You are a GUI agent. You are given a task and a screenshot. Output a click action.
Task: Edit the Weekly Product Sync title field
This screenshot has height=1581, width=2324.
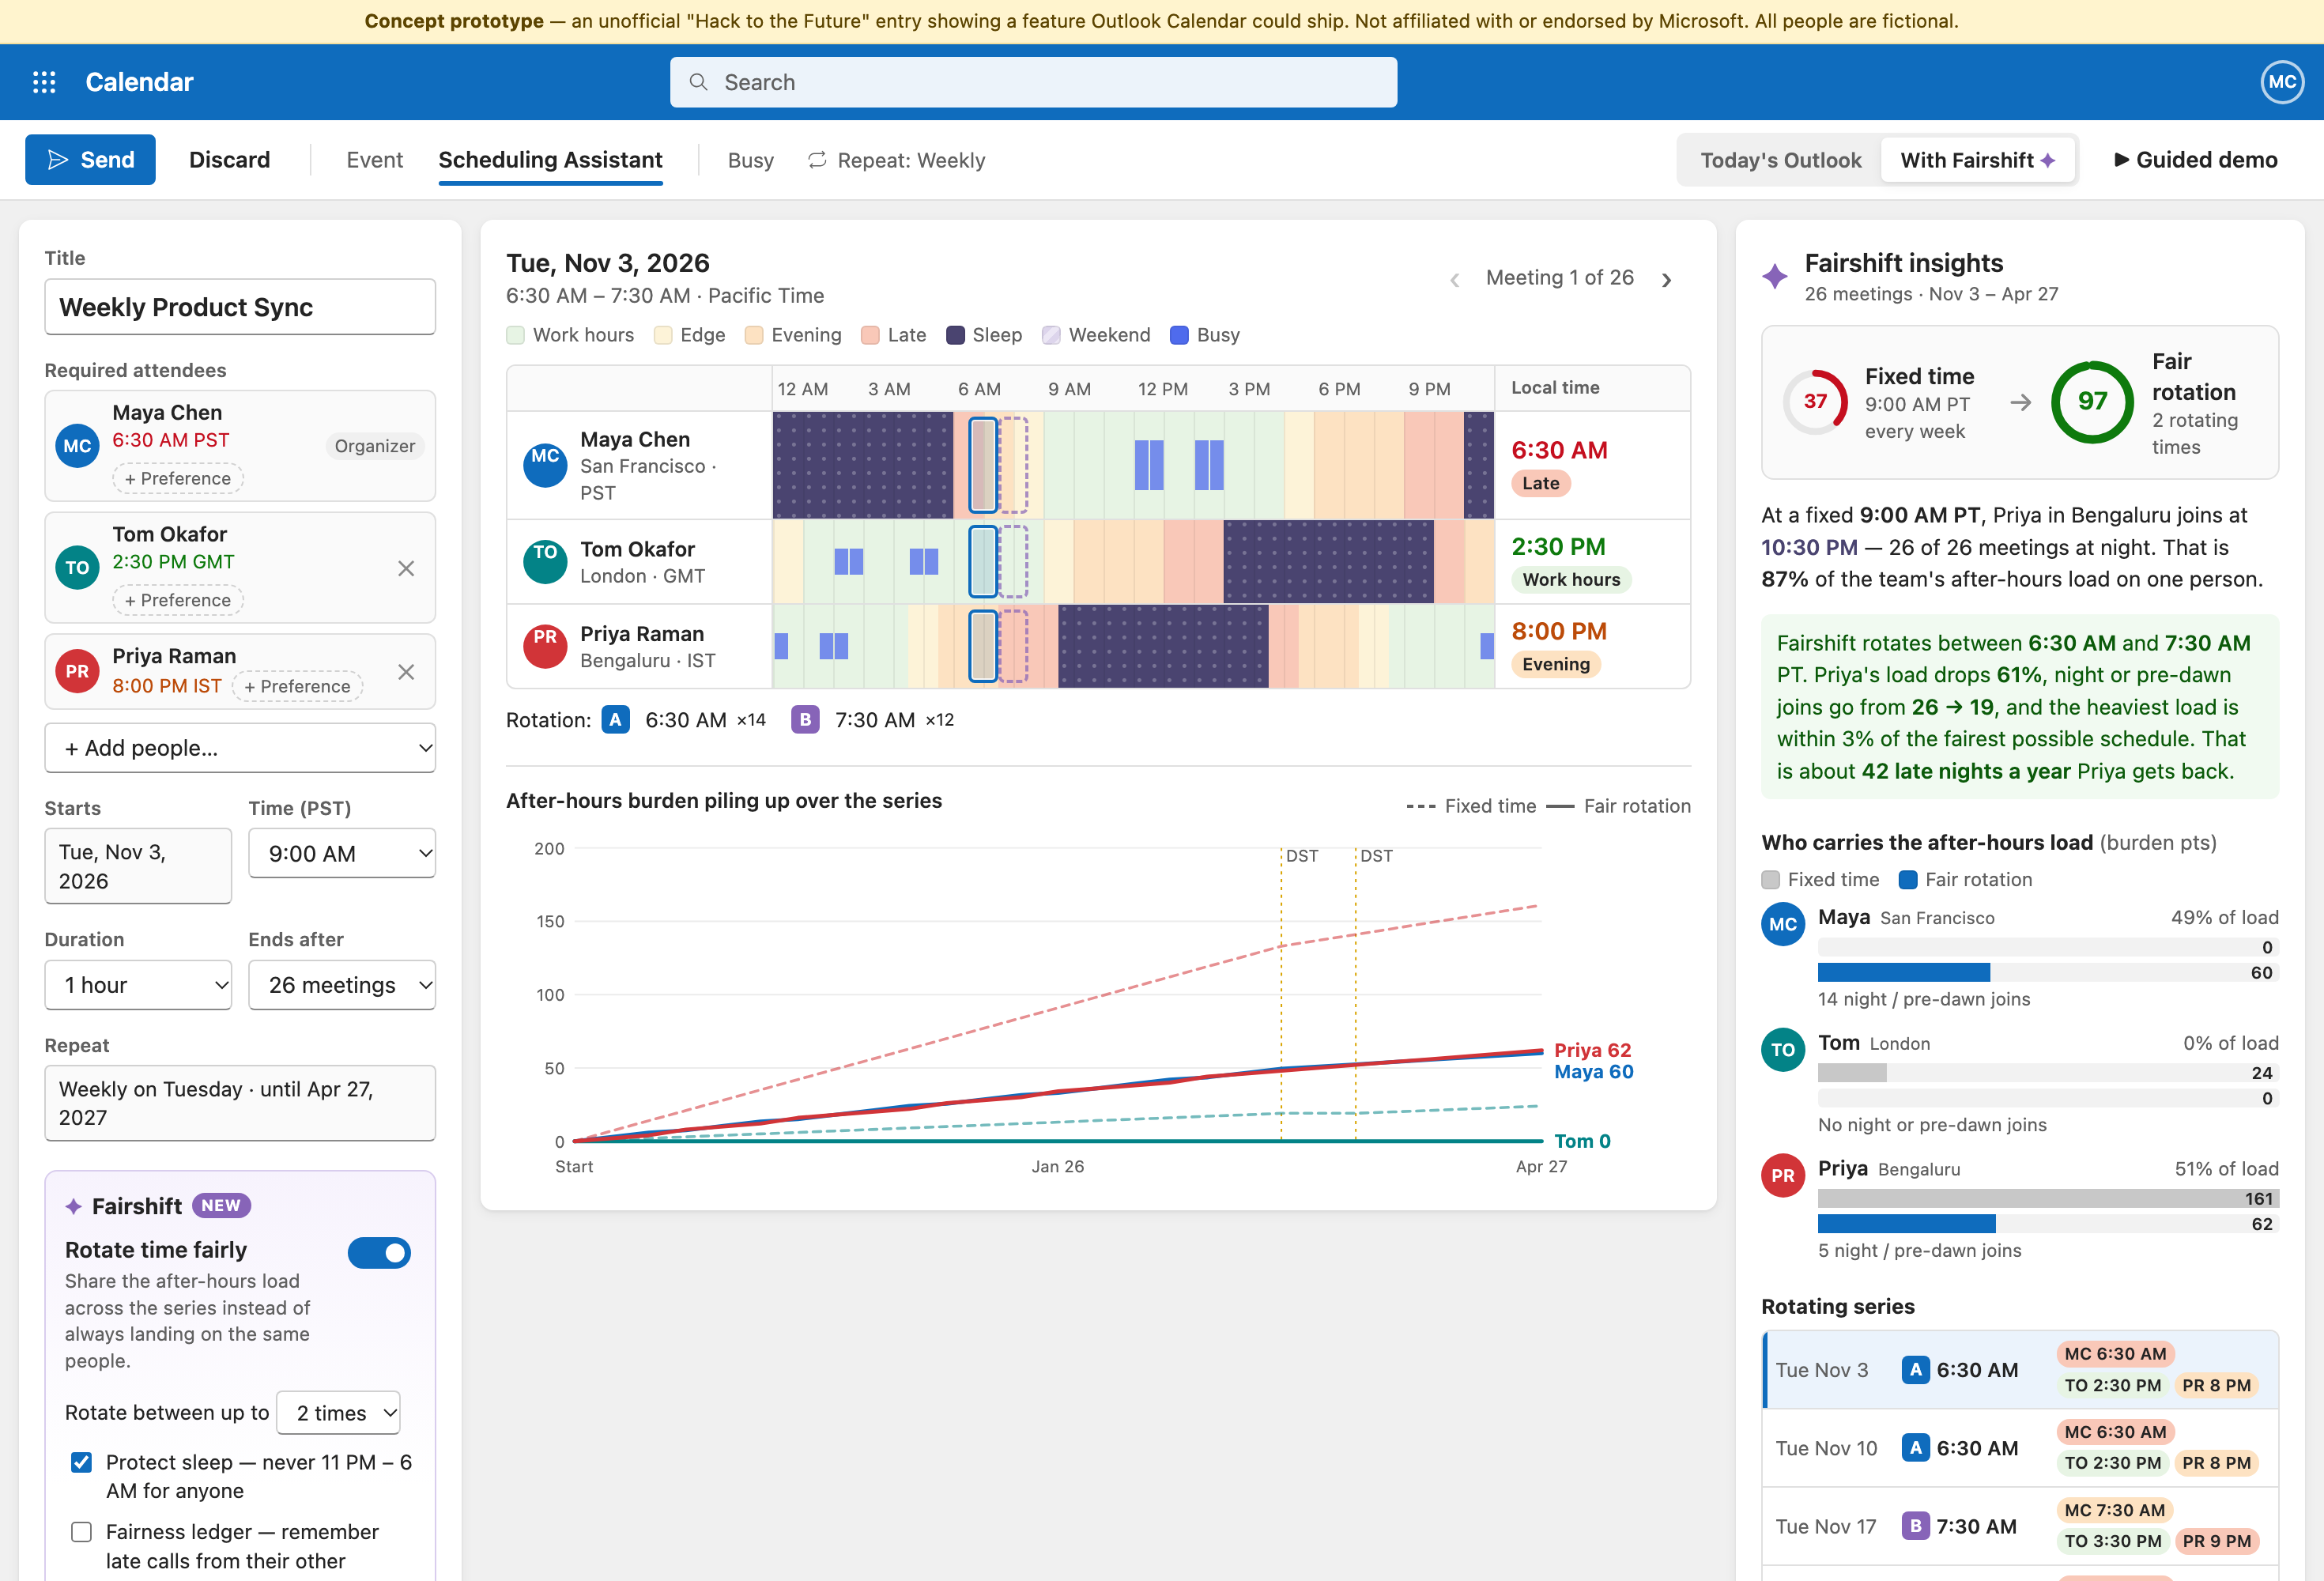[x=240, y=307]
